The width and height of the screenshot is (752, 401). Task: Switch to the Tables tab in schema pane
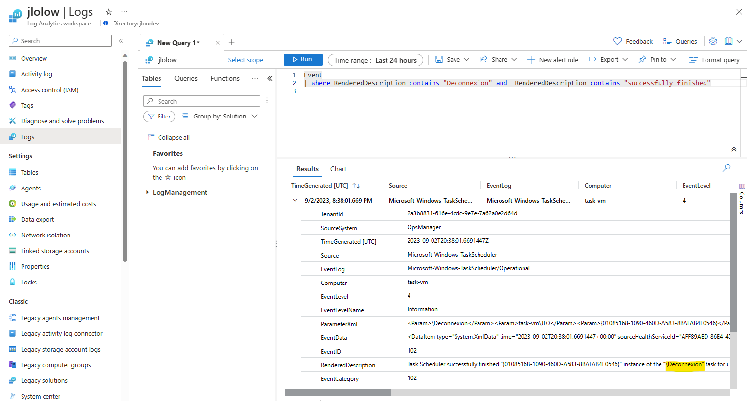tap(152, 78)
